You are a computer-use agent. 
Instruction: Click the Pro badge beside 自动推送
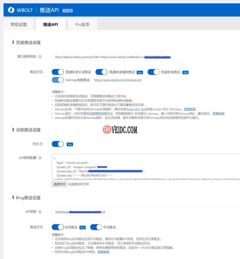click(x=82, y=227)
